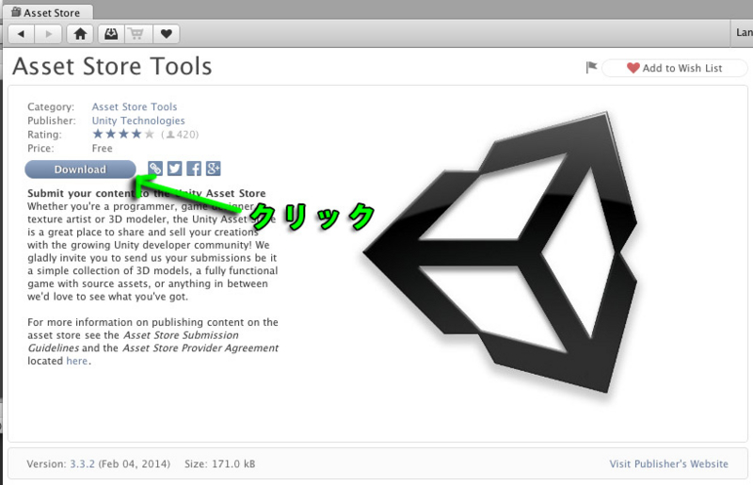Open the Asset Store Tools category link
Screen dimensions: 753x485
tap(135, 106)
